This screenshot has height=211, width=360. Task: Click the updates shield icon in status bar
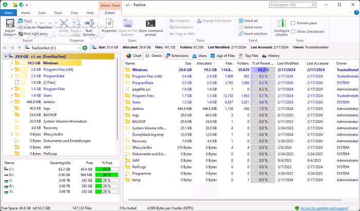pos(297,208)
